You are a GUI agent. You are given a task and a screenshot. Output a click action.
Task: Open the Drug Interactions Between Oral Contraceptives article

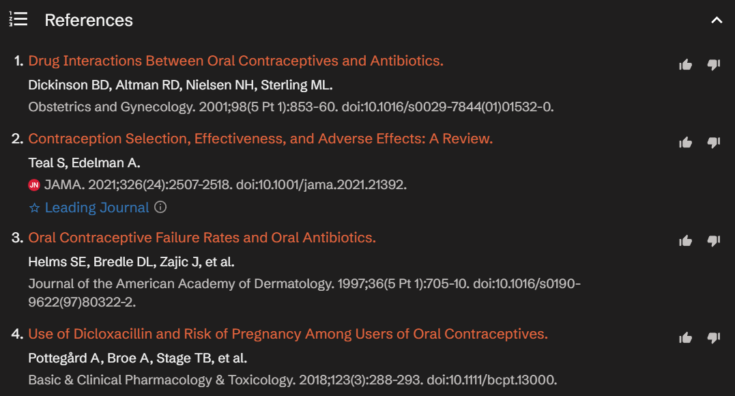coord(235,61)
